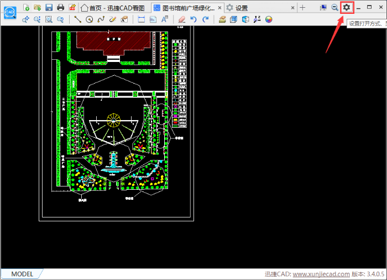Open the www.xunjiecad.com link
387x280 pixels.
[x=321, y=274]
